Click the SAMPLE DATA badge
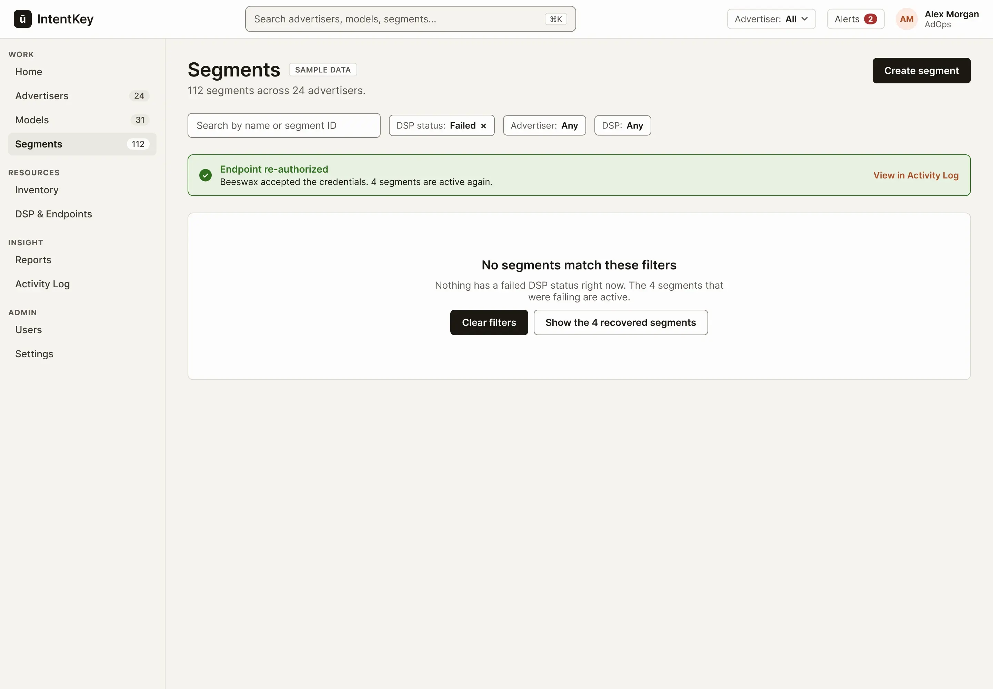The height and width of the screenshot is (689, 993). pos(323,70)
